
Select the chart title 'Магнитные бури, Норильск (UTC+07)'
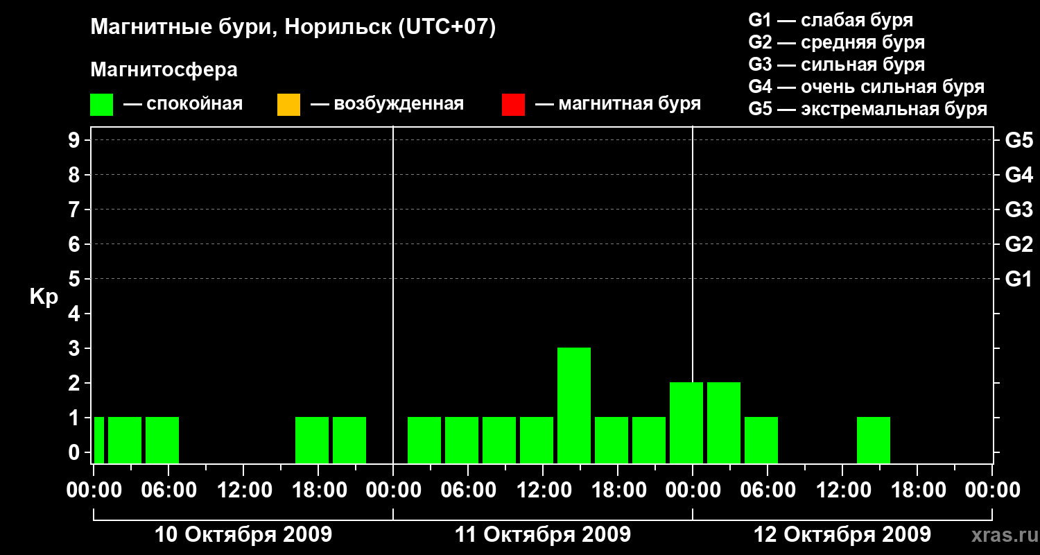point(293,28)
